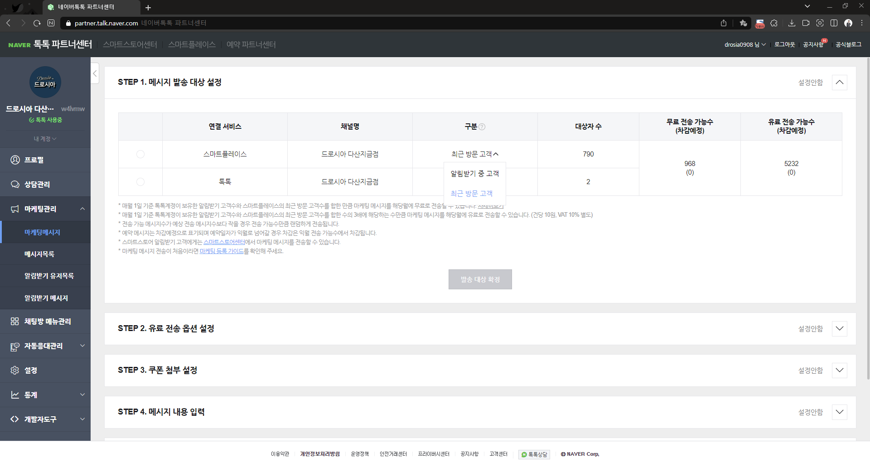The image size is (870, 468).
Task: Open 채팅방 메뉴관리 grid icon
Action: point(15,321)
